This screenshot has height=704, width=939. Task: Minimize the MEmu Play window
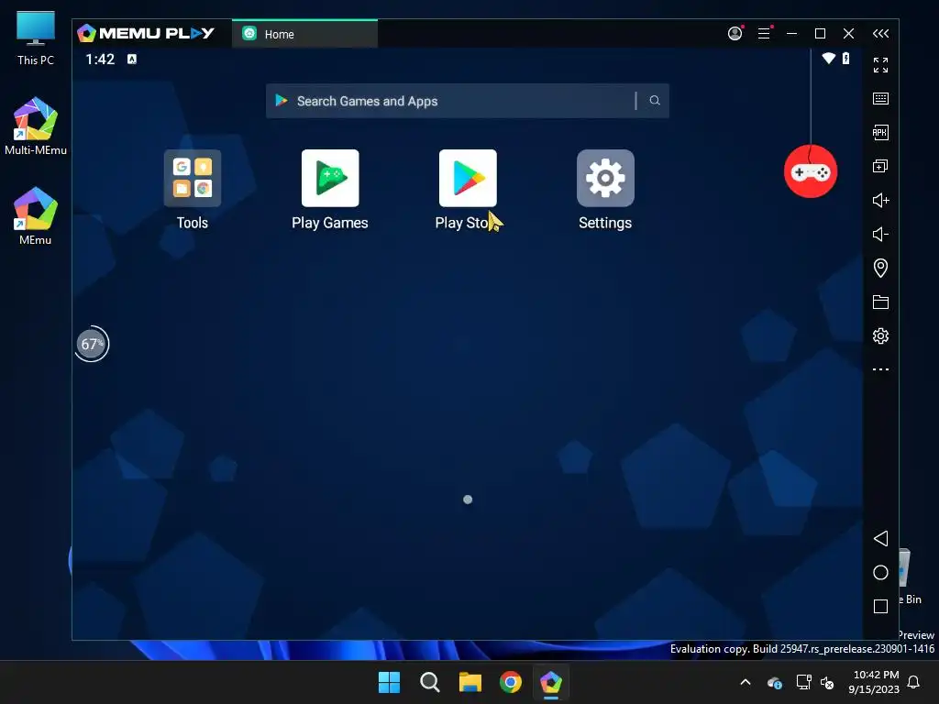pos(791,34)
